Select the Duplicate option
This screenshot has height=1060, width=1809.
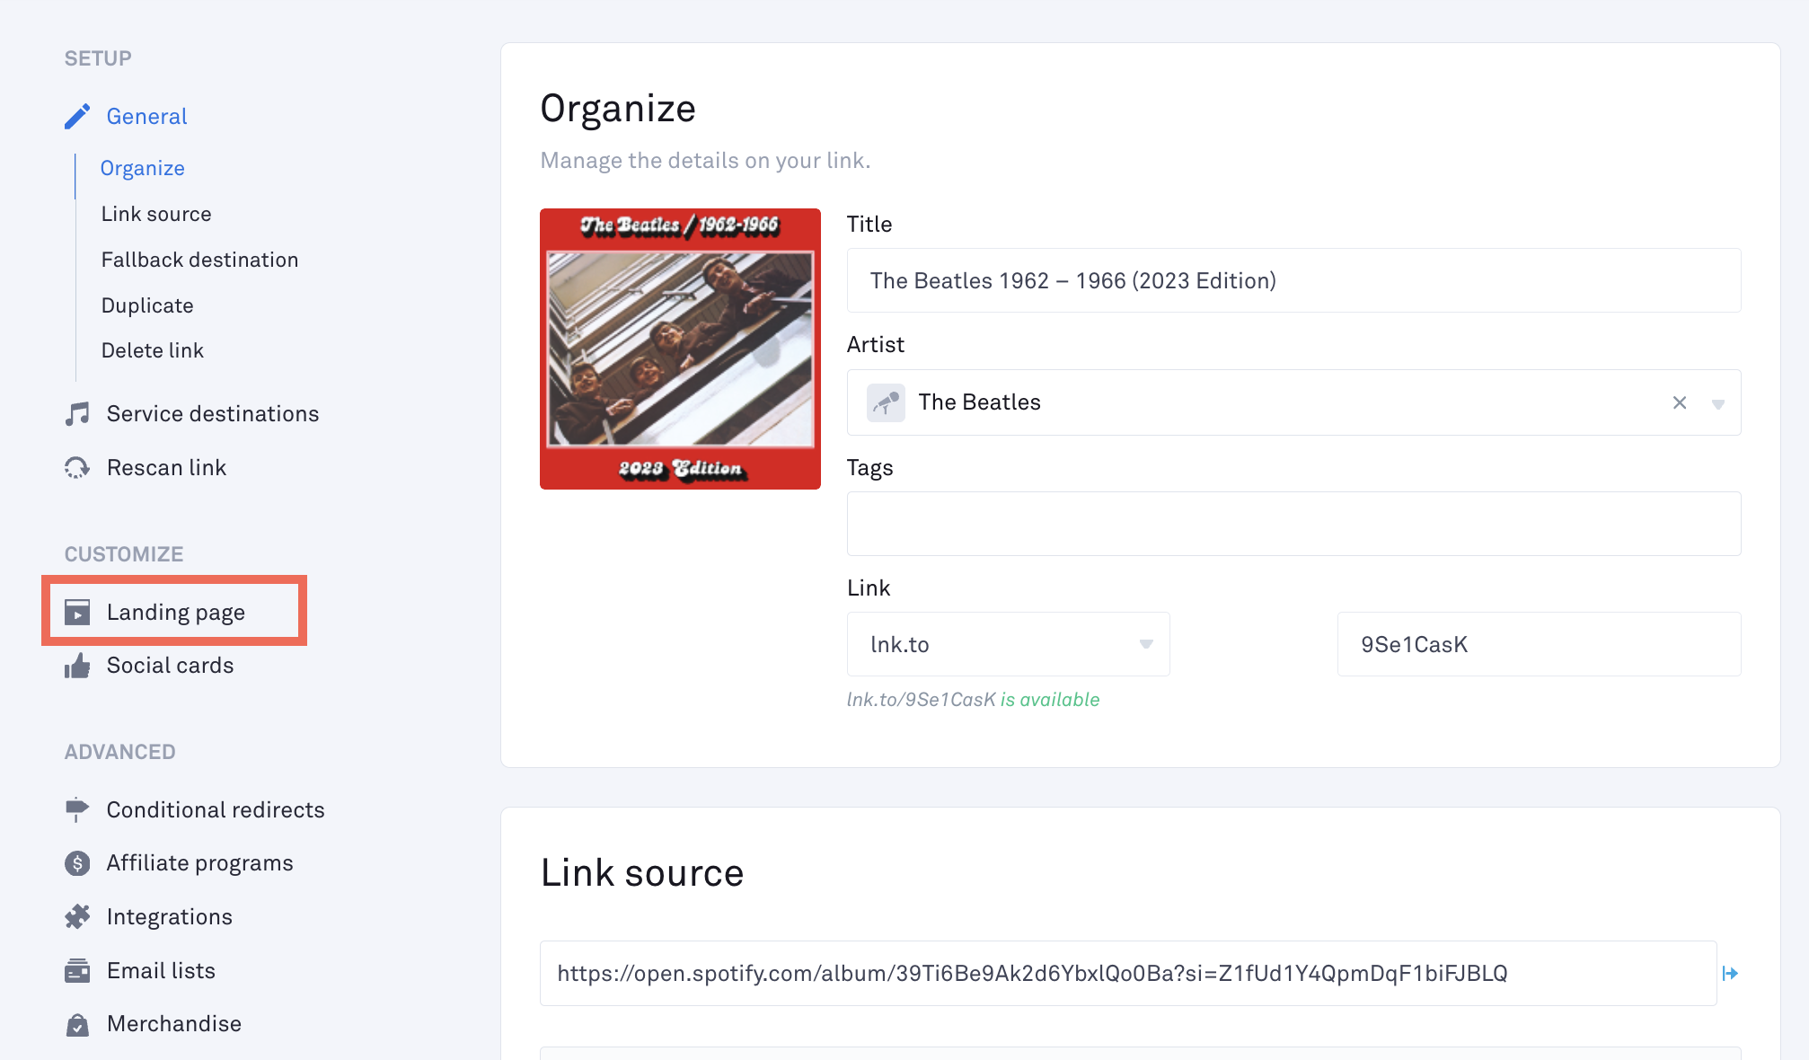point(147,305)
